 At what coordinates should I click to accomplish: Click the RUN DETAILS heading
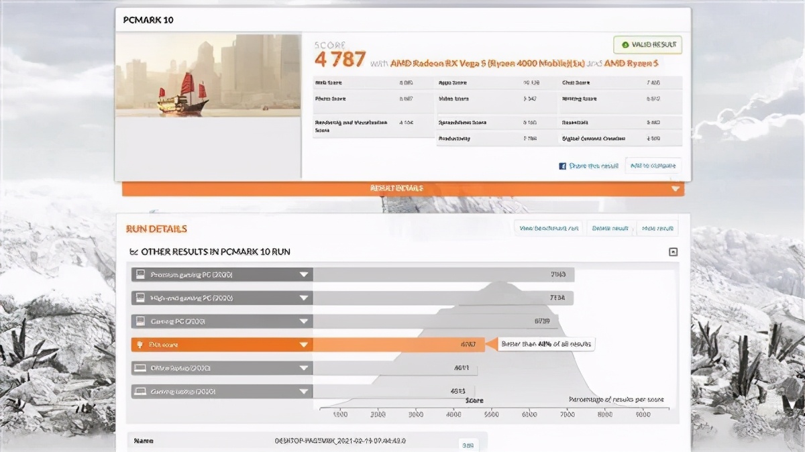(x=156, y=229)
